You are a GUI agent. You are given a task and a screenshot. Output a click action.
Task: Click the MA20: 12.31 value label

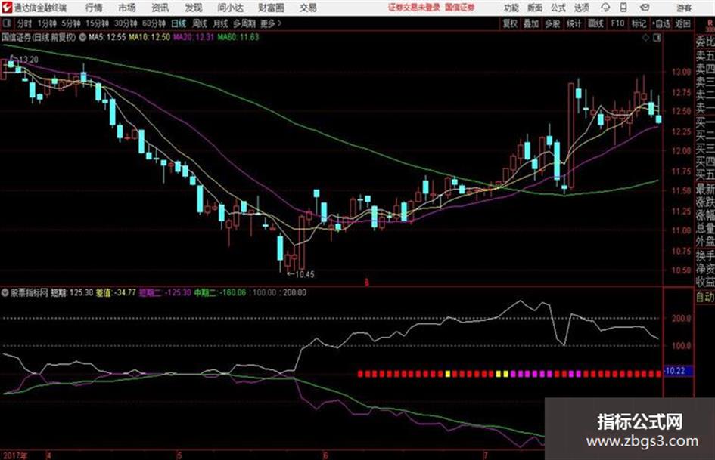pyautogui.click(x=194, y=37)
